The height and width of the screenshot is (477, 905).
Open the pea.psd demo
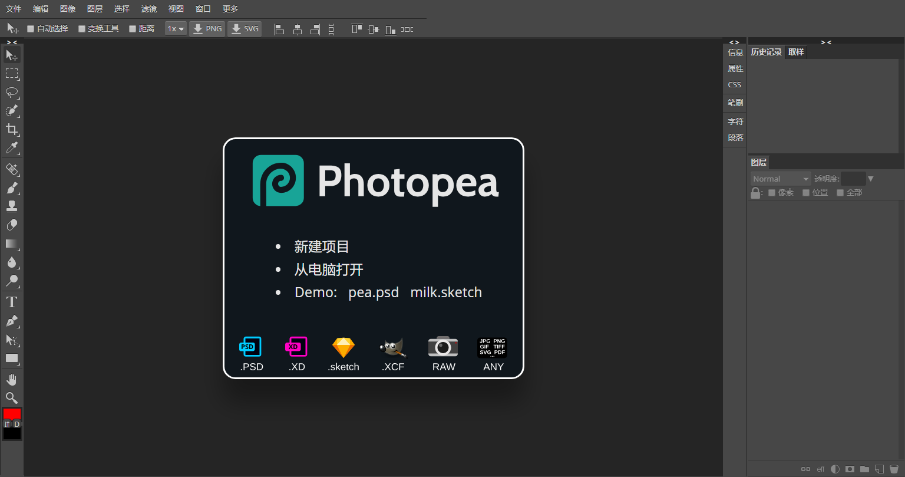click(x=374, y=292)
